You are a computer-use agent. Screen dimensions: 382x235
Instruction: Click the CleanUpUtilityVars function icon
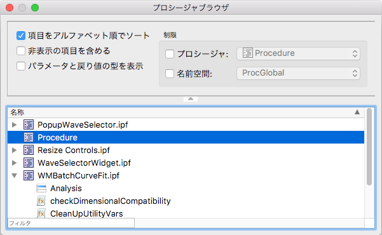coord(41,213)
